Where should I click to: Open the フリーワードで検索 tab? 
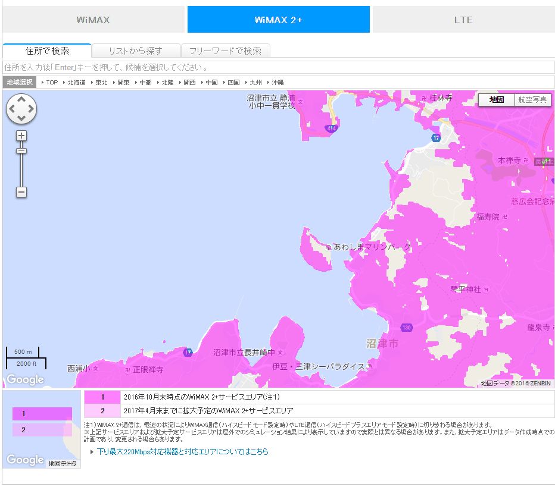[226, 51]
